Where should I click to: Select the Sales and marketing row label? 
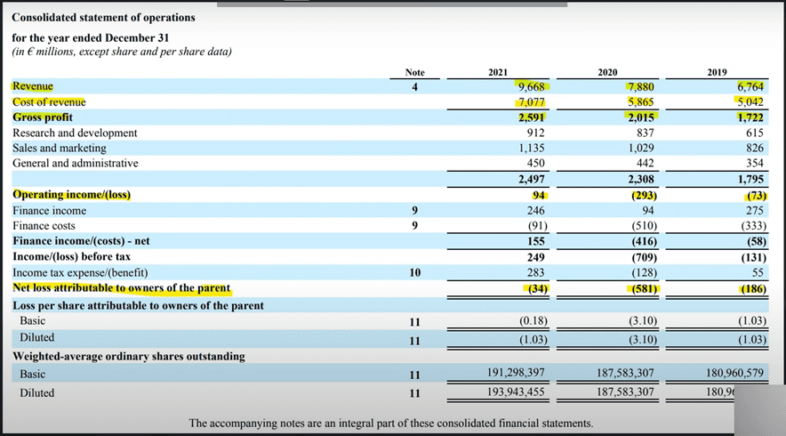[x=60, y=148]
